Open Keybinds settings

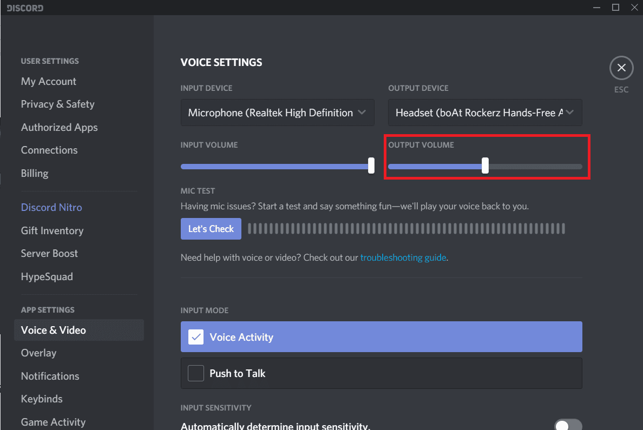(x=42, y=399)
